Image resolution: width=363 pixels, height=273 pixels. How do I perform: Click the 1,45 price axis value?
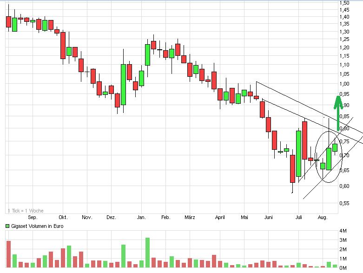(x=344, y=10)
